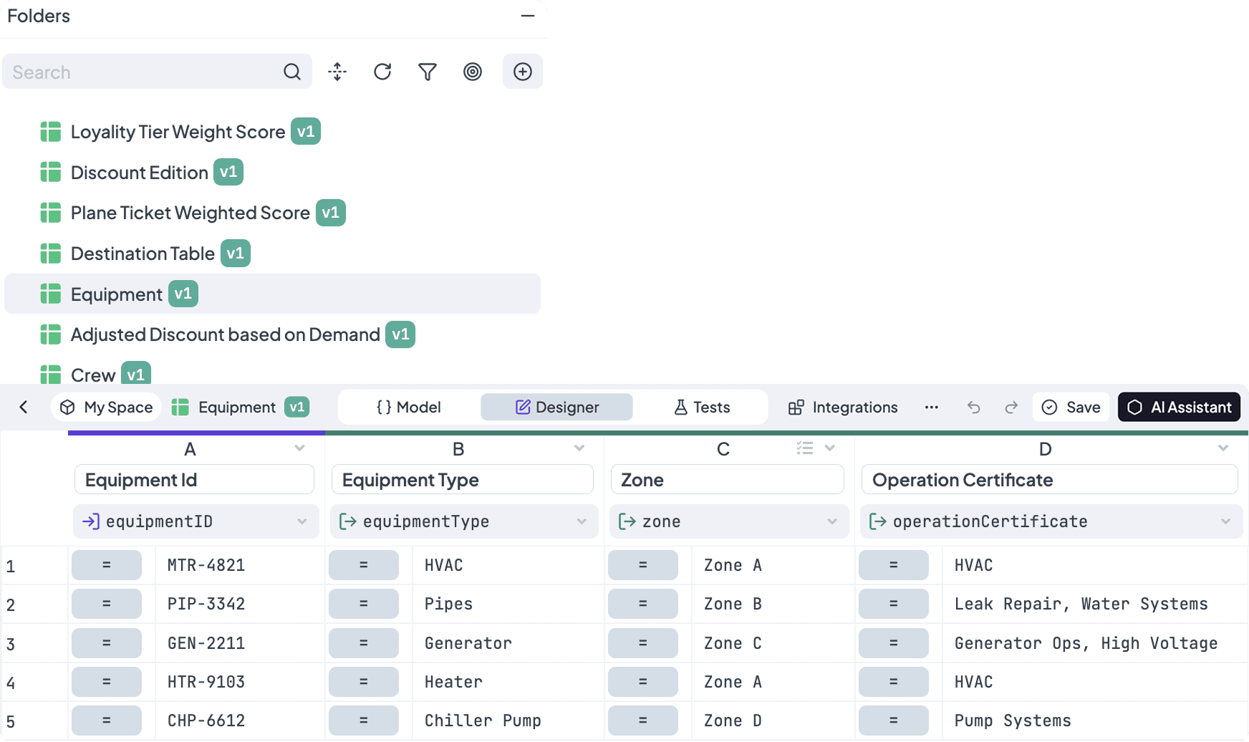Add a new item with plus icon

(523, 72)
